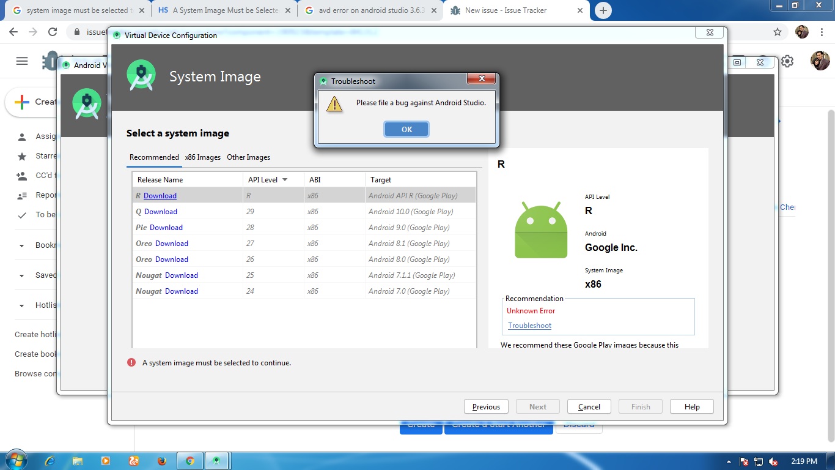Open Firefox from the taskbar
835x470 pixels.
click(x=161, y=461)
